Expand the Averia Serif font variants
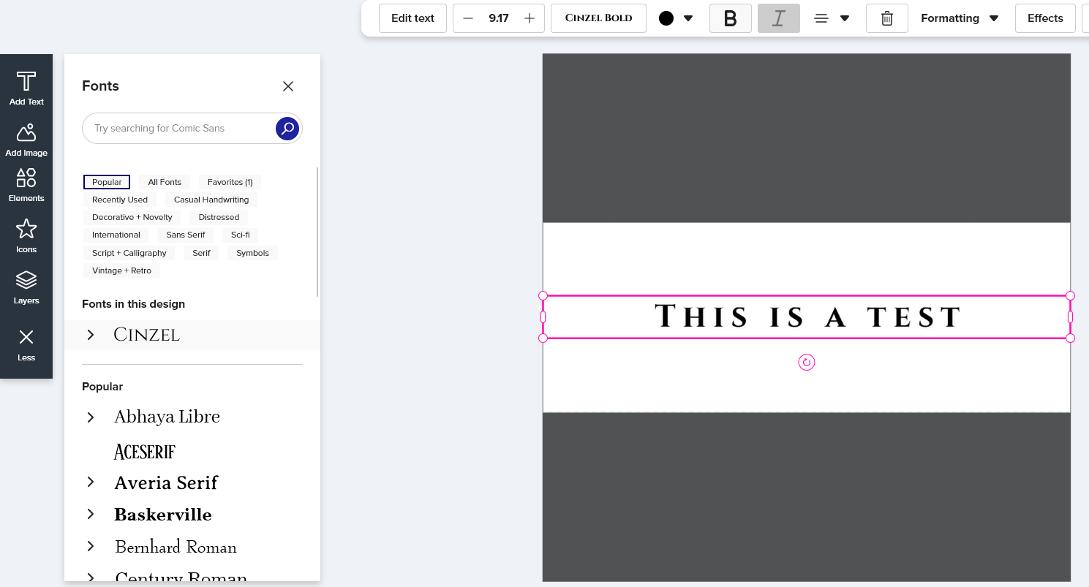The image size is (1089, 587). coord(91,482)
